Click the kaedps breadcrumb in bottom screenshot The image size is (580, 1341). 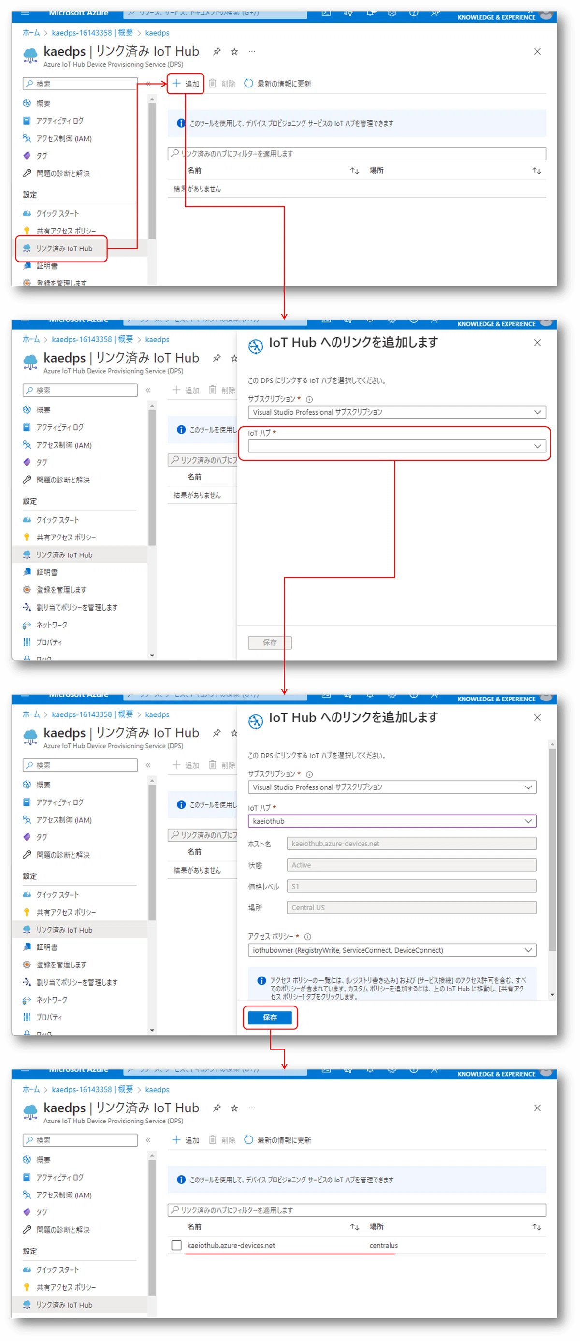coord(157,1089)
